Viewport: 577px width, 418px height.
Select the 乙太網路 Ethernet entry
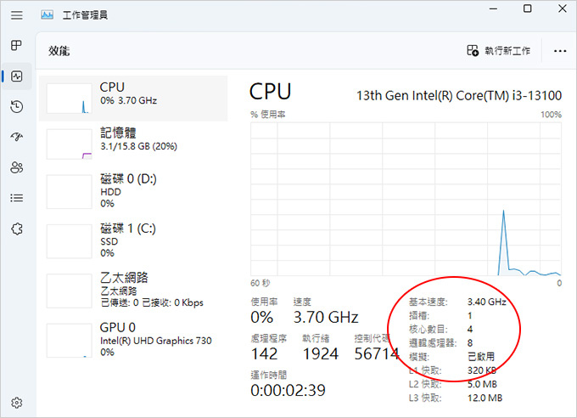tap(133, 291)
